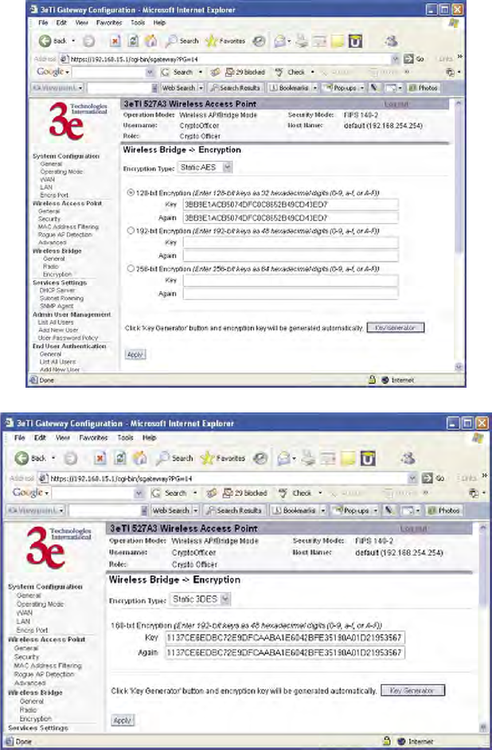Click 168-bit Key field in Static 3DES window
Viewport: 492px width, 750px height.
coord(285,638)
